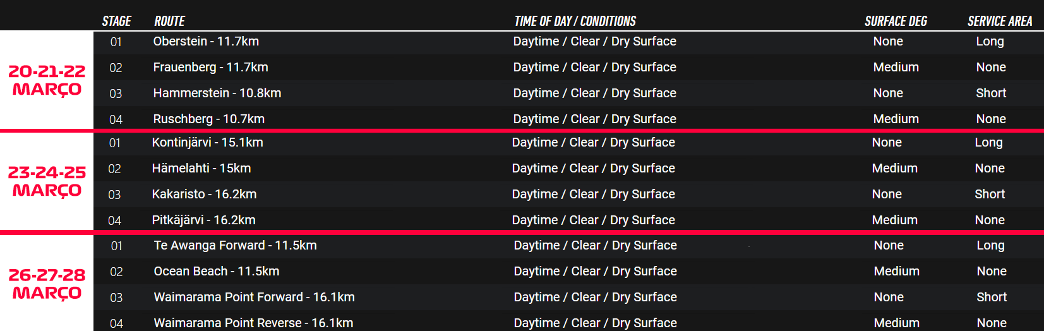The height and width of the screenshot is (331, 1044).
Task: Click the SERVICE AREA column header
Action: pyautogui.click(x=1000, y=21)
